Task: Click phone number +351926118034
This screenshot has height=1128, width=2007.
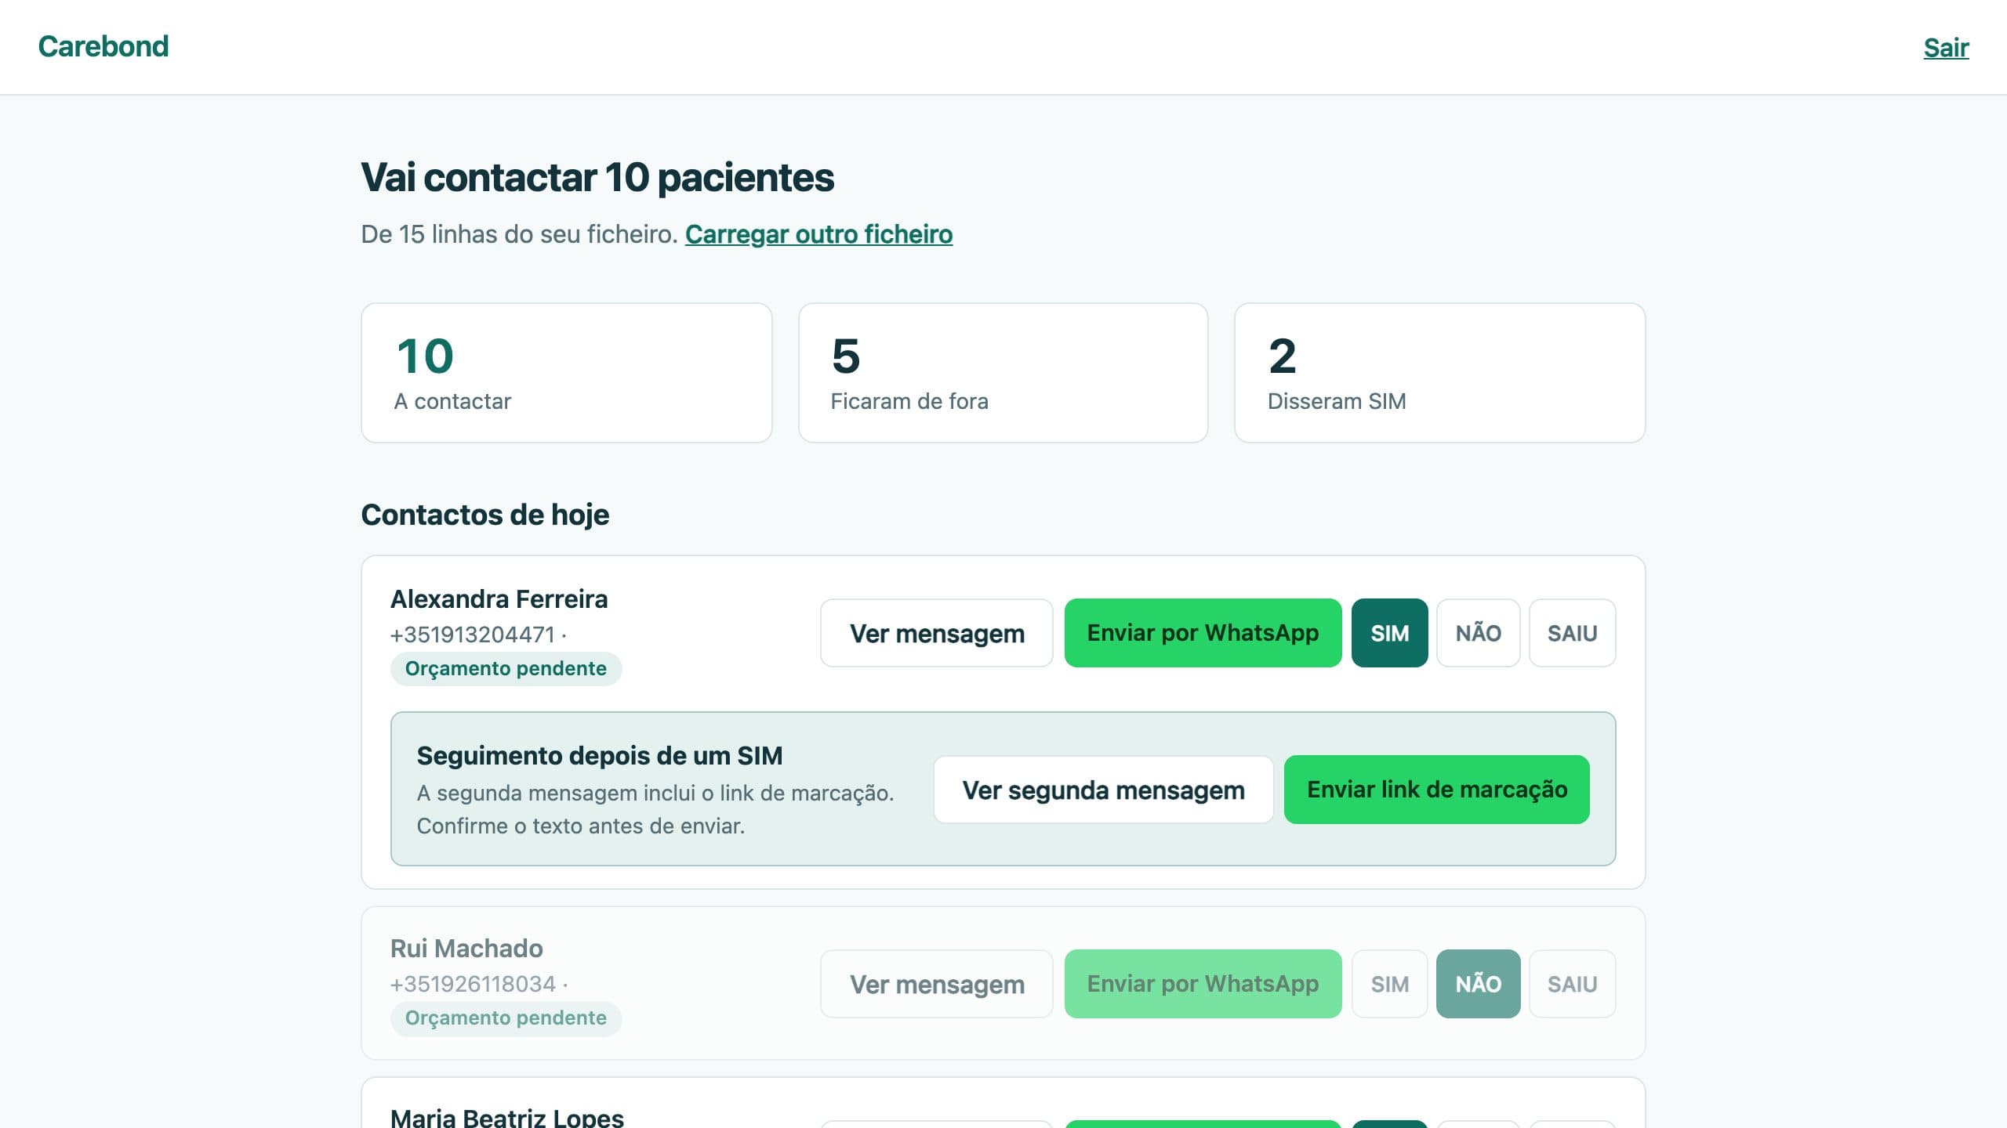Action: click(473, 984)
